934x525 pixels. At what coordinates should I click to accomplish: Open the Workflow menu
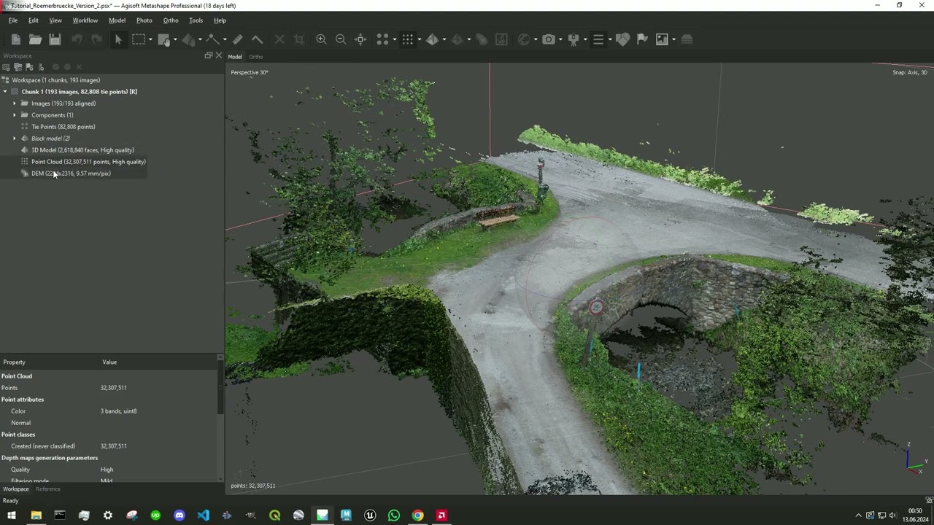(x=85, y=20)
